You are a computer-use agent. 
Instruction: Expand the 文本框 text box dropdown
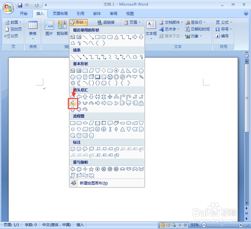(x=151, y=30)
